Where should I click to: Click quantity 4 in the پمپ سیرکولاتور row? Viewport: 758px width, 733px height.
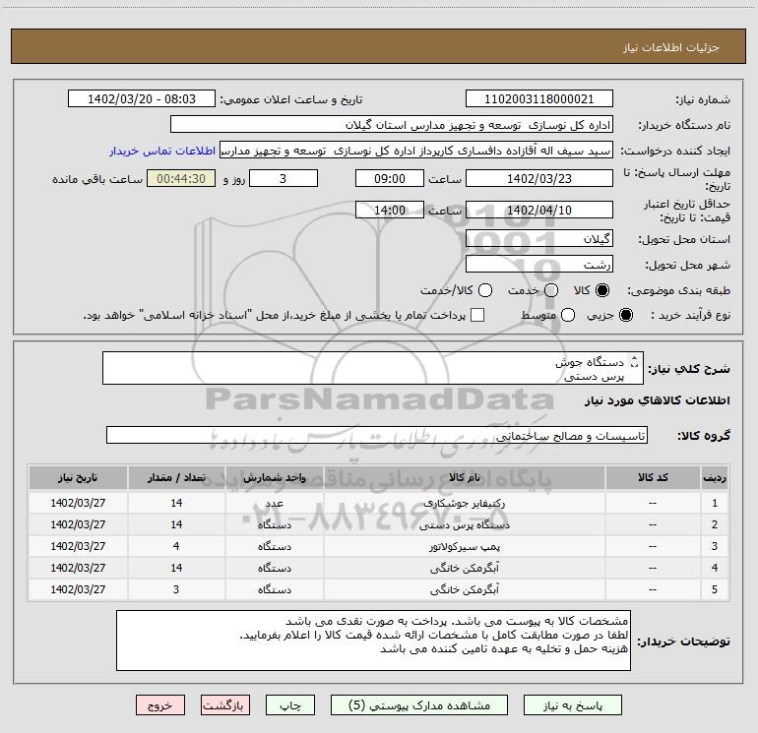point(176,546)
